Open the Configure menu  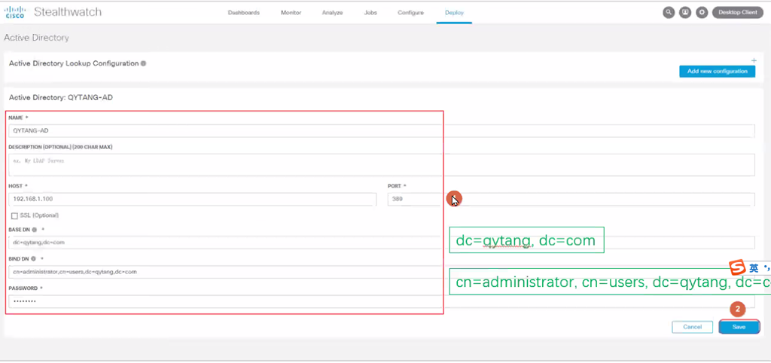click(410, 12)
